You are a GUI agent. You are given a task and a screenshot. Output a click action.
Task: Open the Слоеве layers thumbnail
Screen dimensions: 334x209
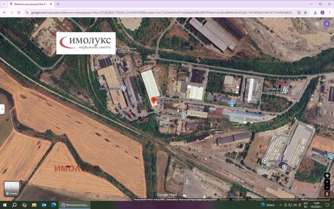(x=12, y=189)
